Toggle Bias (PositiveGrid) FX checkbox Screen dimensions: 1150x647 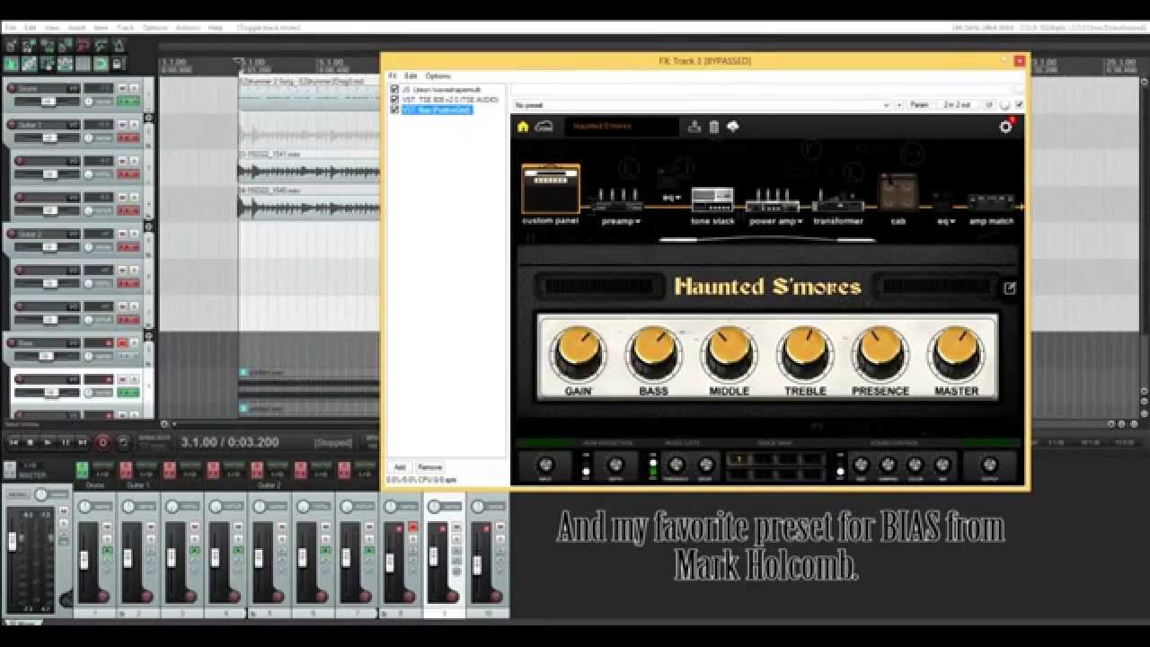point(394,110)
